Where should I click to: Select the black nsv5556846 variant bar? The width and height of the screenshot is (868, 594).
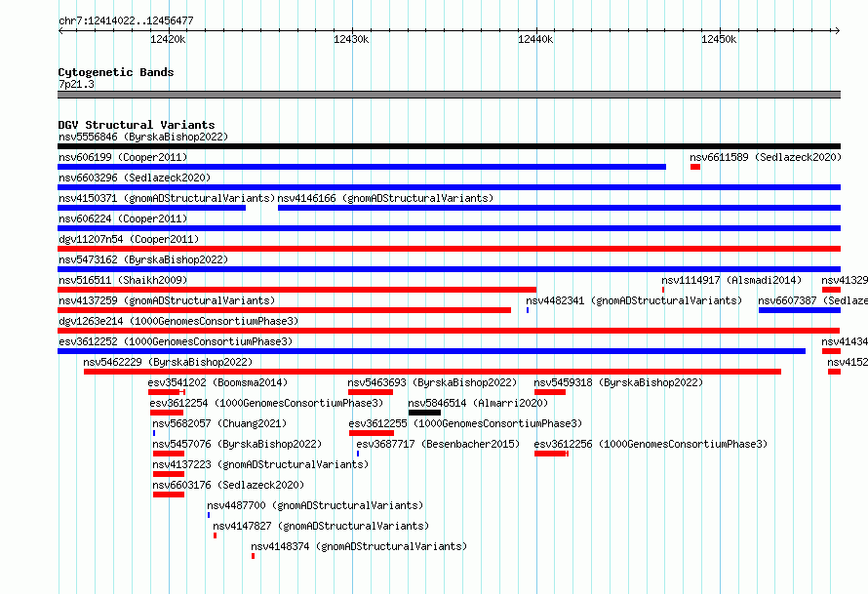449,146
